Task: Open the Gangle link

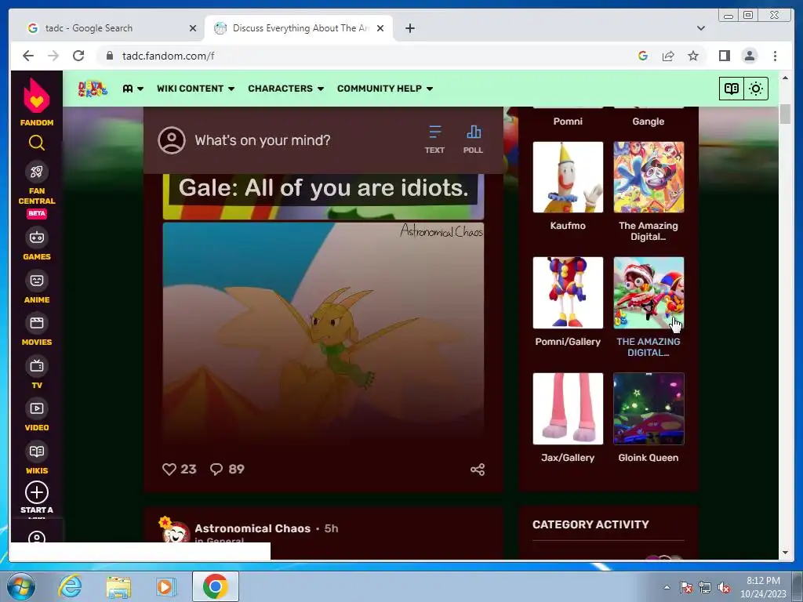Action: coord(649,121)
